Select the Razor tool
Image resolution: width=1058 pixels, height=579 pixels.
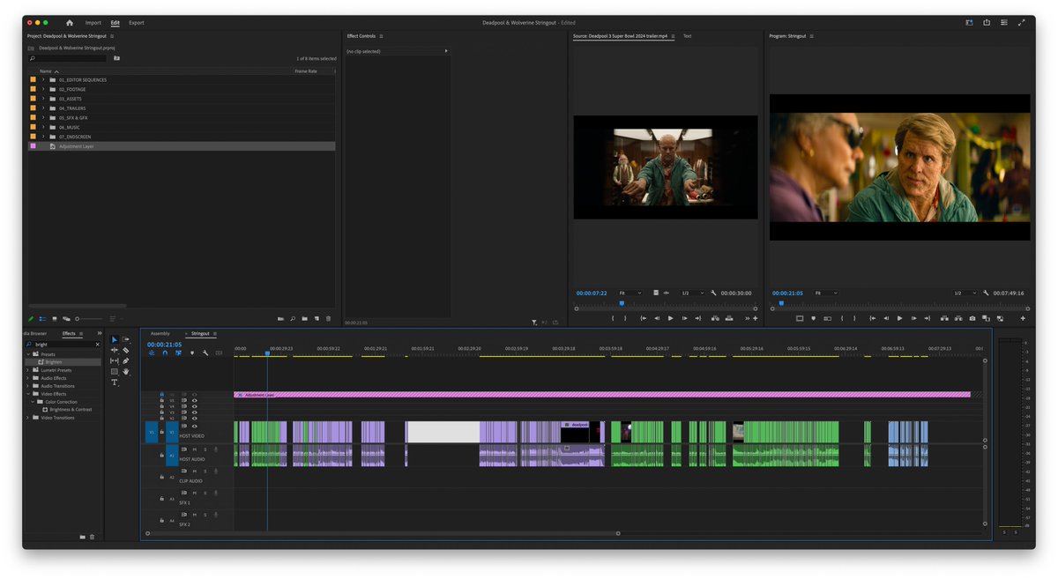coord(126,350)
